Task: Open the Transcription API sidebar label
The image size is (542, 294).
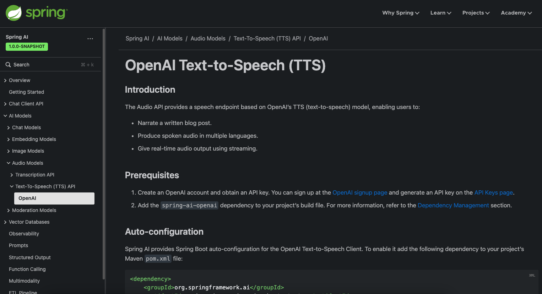Action: [35, 175]
